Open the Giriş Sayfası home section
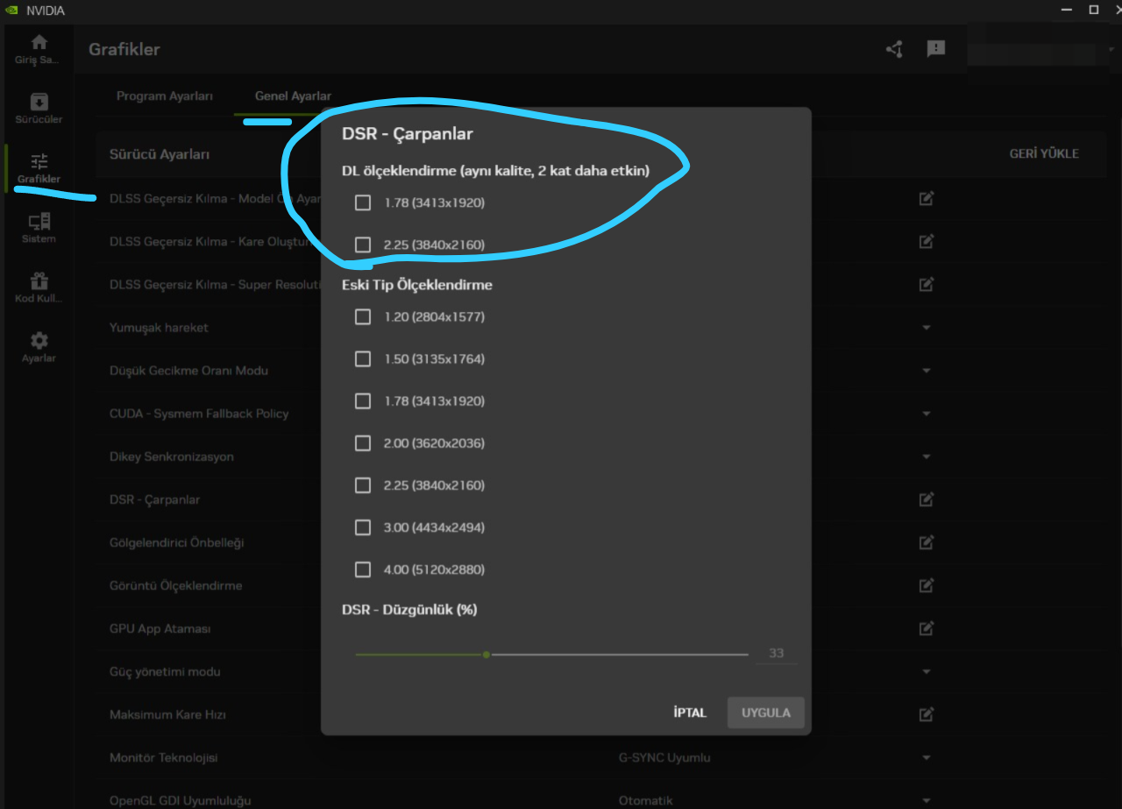The height and width of the screenshot is (809, 1122). [39, 49]
